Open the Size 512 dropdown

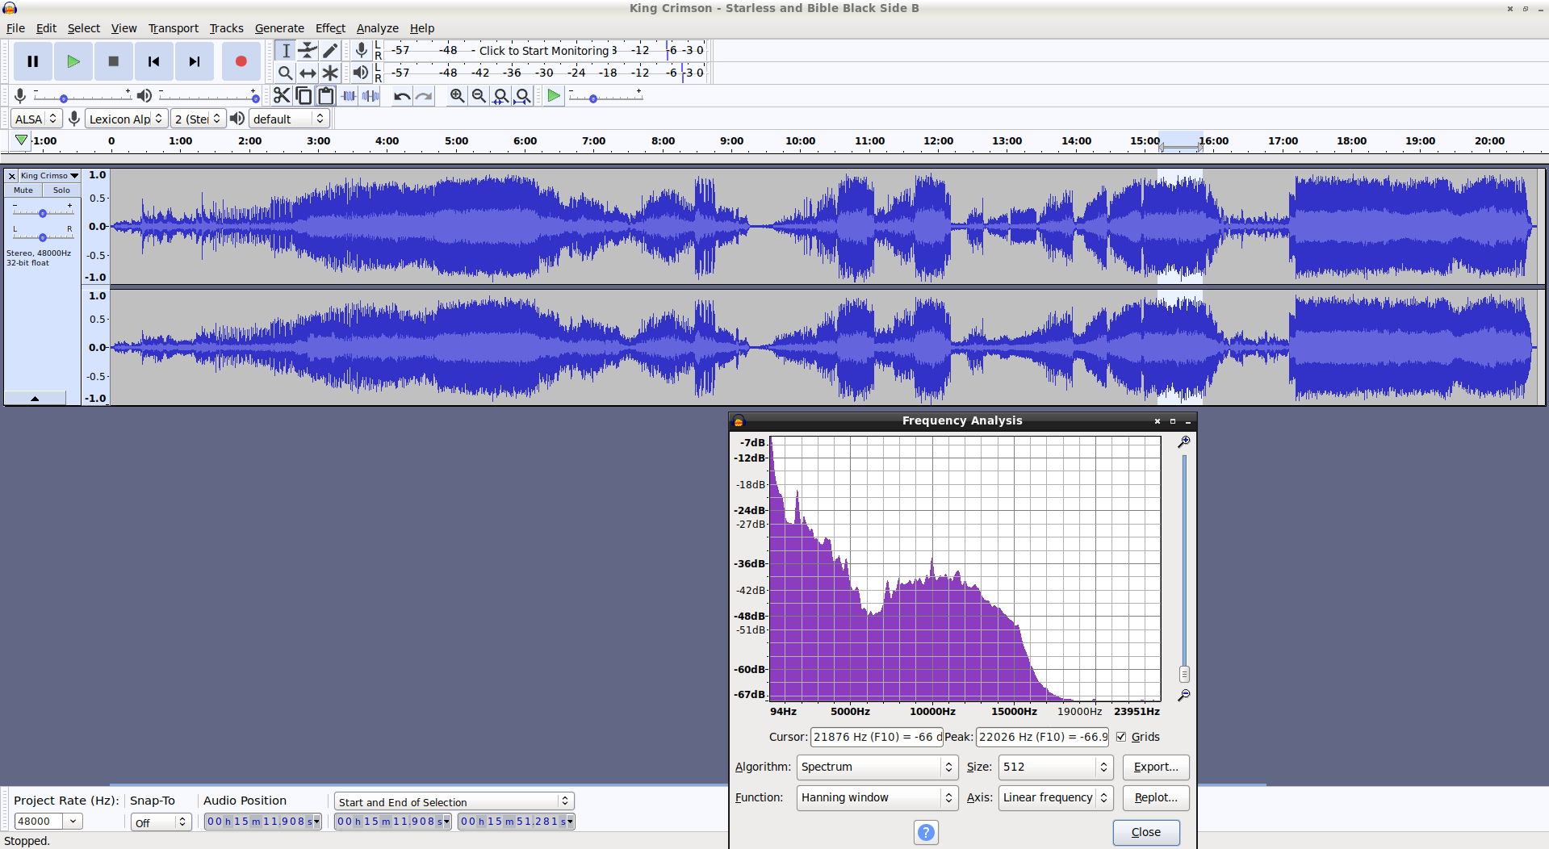click(1056, 767)
